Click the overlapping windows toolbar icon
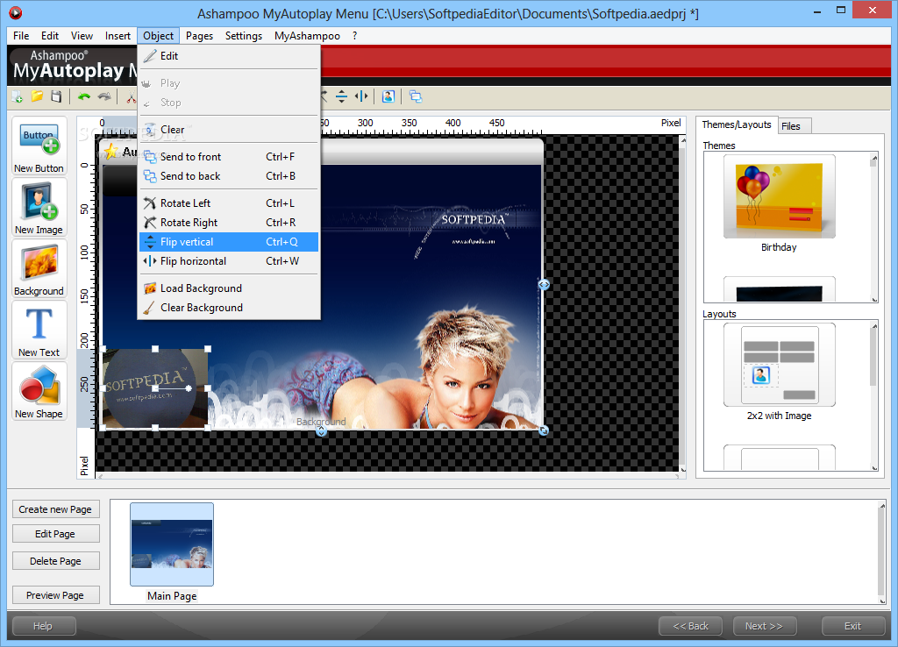Image resolution: width=898 pixels, height=647 pixels. pos(416,96)
